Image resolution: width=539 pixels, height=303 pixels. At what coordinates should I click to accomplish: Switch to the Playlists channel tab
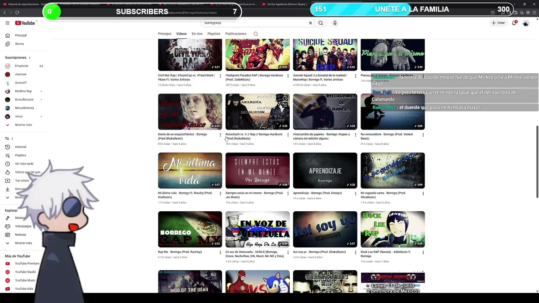[214, 34]
